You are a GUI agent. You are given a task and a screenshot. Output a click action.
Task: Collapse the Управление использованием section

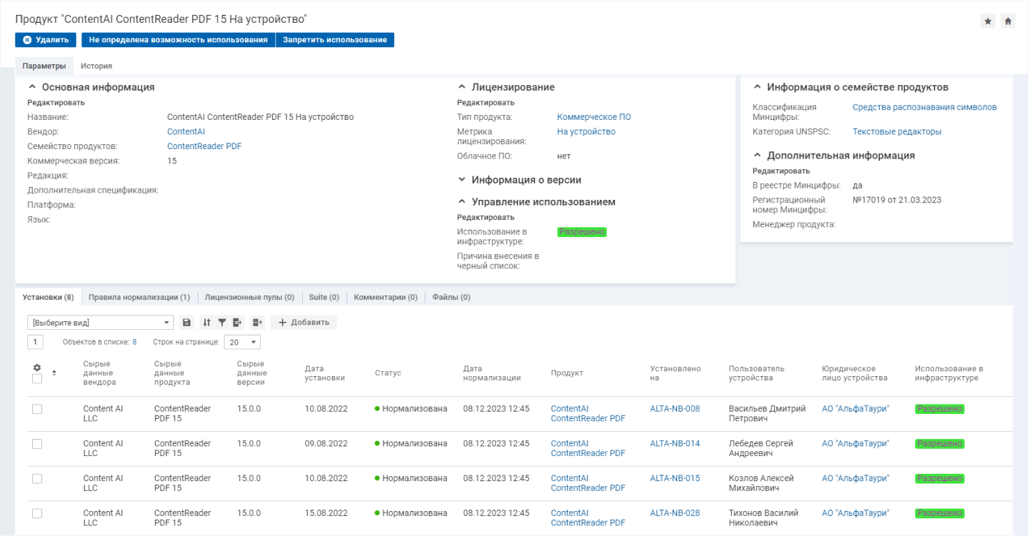pos(461,202)
